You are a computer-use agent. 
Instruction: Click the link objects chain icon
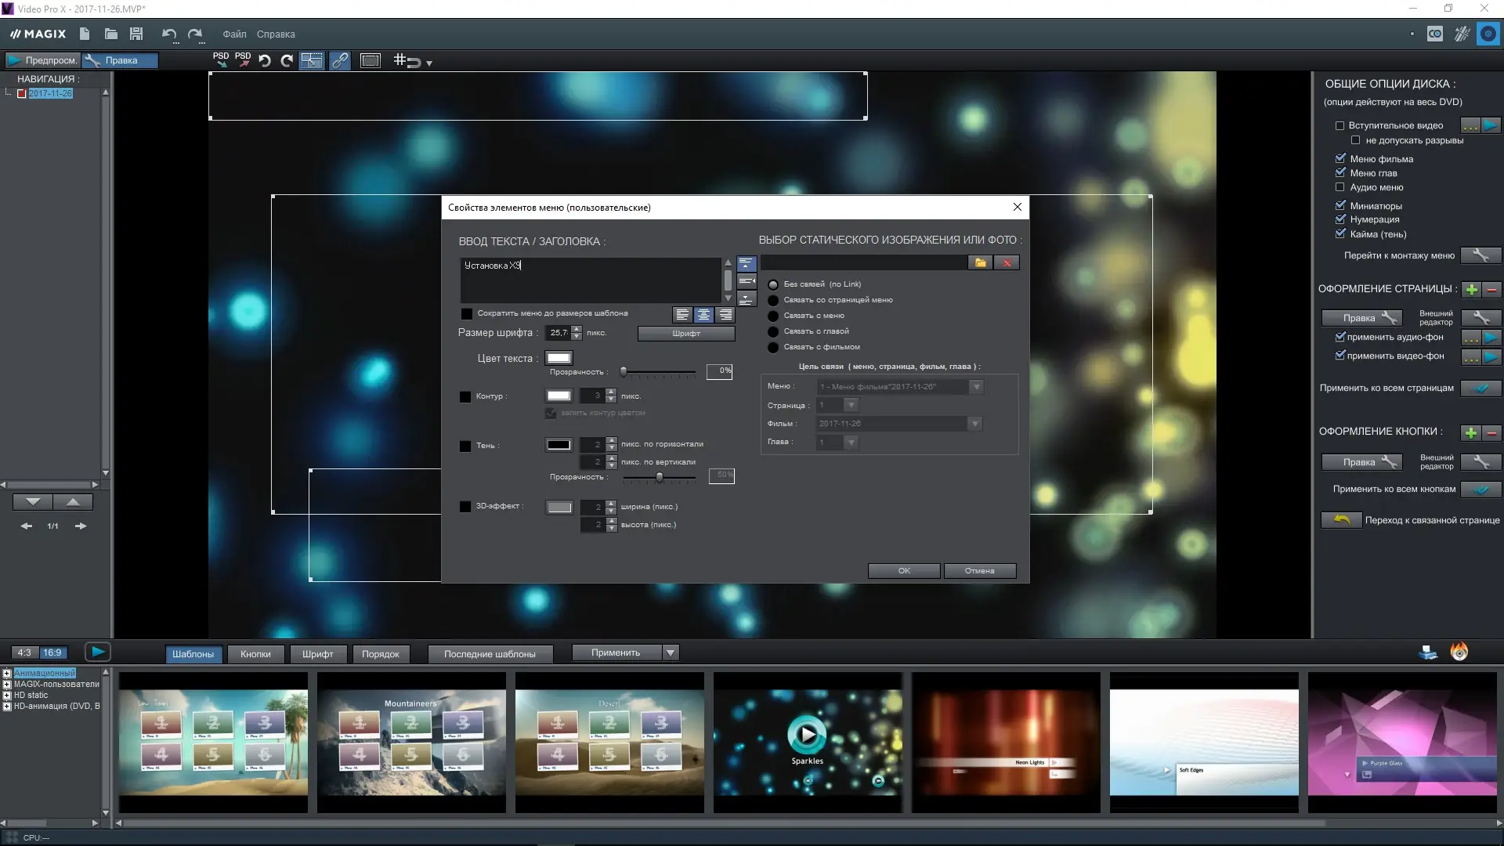click(339, 60)
